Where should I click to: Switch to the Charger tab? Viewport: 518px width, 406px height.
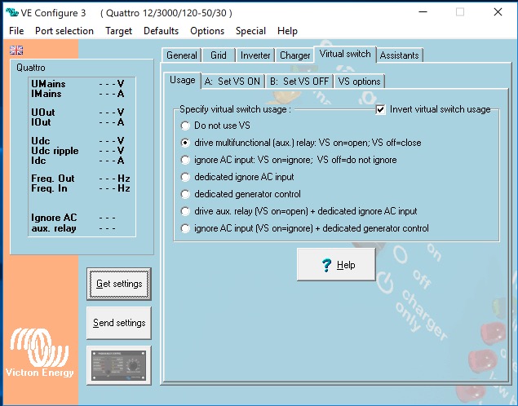click(294, 55)
